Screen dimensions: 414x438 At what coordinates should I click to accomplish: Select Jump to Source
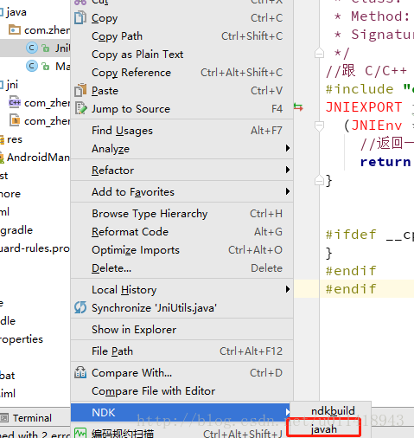182,109
